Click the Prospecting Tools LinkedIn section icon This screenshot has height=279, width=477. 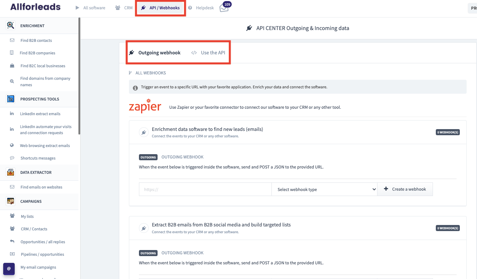click(11, 99)
